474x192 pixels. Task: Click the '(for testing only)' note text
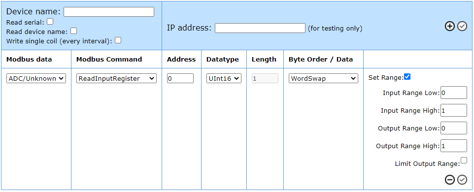pos(335,29)
